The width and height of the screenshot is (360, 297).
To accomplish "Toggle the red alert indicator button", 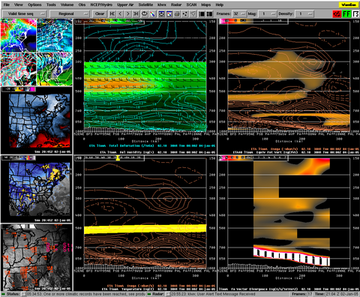I will [x=337, y=13].
